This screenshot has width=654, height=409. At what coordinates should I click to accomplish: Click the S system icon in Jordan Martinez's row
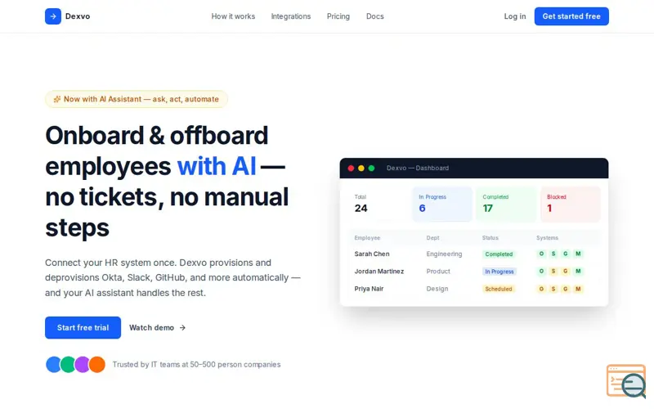coord(553,272)
